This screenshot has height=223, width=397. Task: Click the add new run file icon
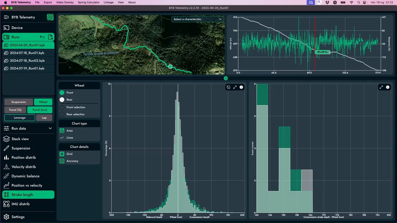(x=51, y=37)
